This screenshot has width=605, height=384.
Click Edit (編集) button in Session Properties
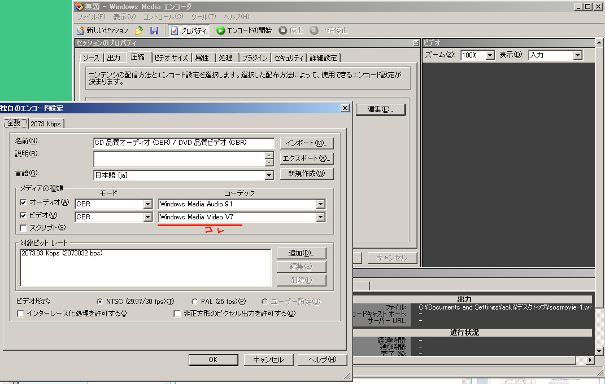pyautogui.click(x=380, y=109)
